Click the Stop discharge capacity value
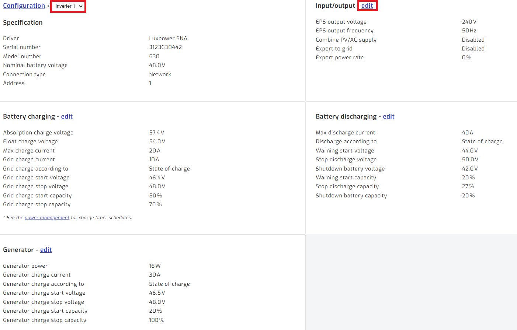Viewport: 517px width, 330px height. [x=468, y=186]
